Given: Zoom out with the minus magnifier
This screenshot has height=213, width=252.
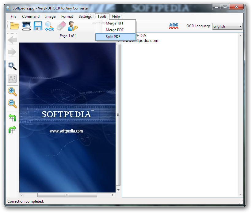Looking at the screenshot, I should [x=12, y=104].
